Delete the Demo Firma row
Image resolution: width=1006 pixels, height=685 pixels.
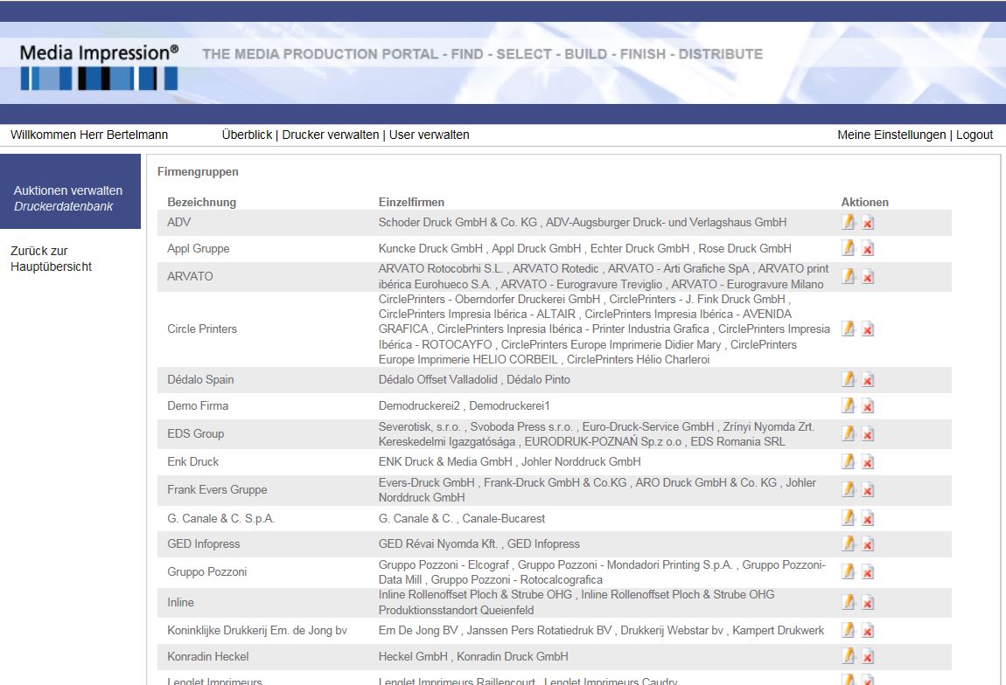pyautogui.click(x=868, y=406)
